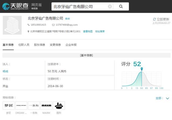Click the company title 北京牙仙广告有限公司
Screen dimensions: 172x120
point(45,18)
